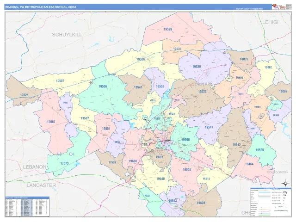
Task: Click ZIP code 19608 label
Action: pos(133,161)
